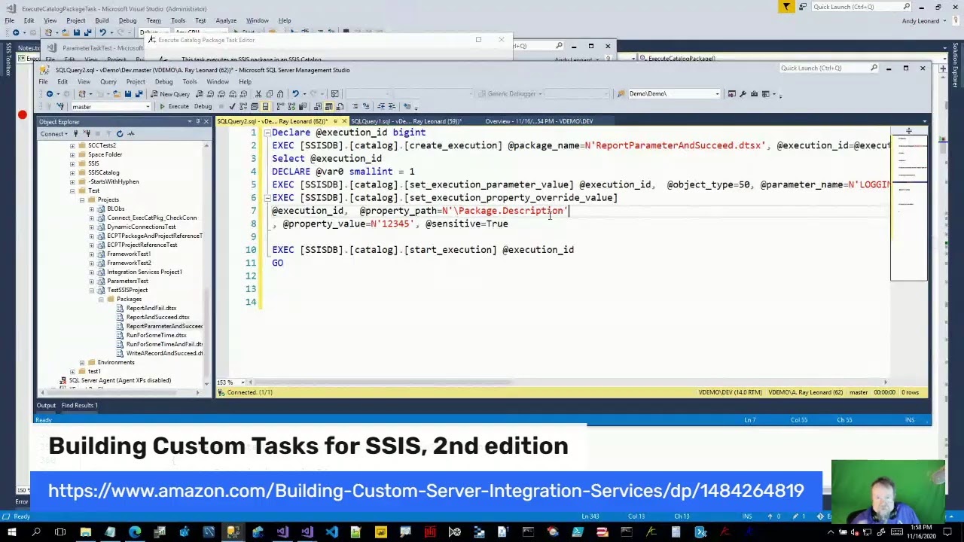The image size is (964, 542).
Task: Open the Query menu in SSMS
Action: 108,81
